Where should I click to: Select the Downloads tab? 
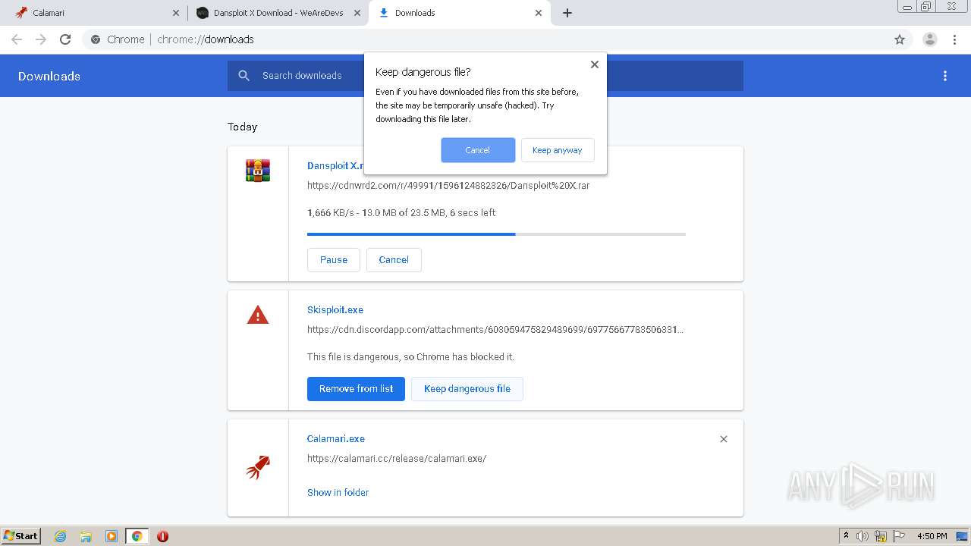point(460,13)
